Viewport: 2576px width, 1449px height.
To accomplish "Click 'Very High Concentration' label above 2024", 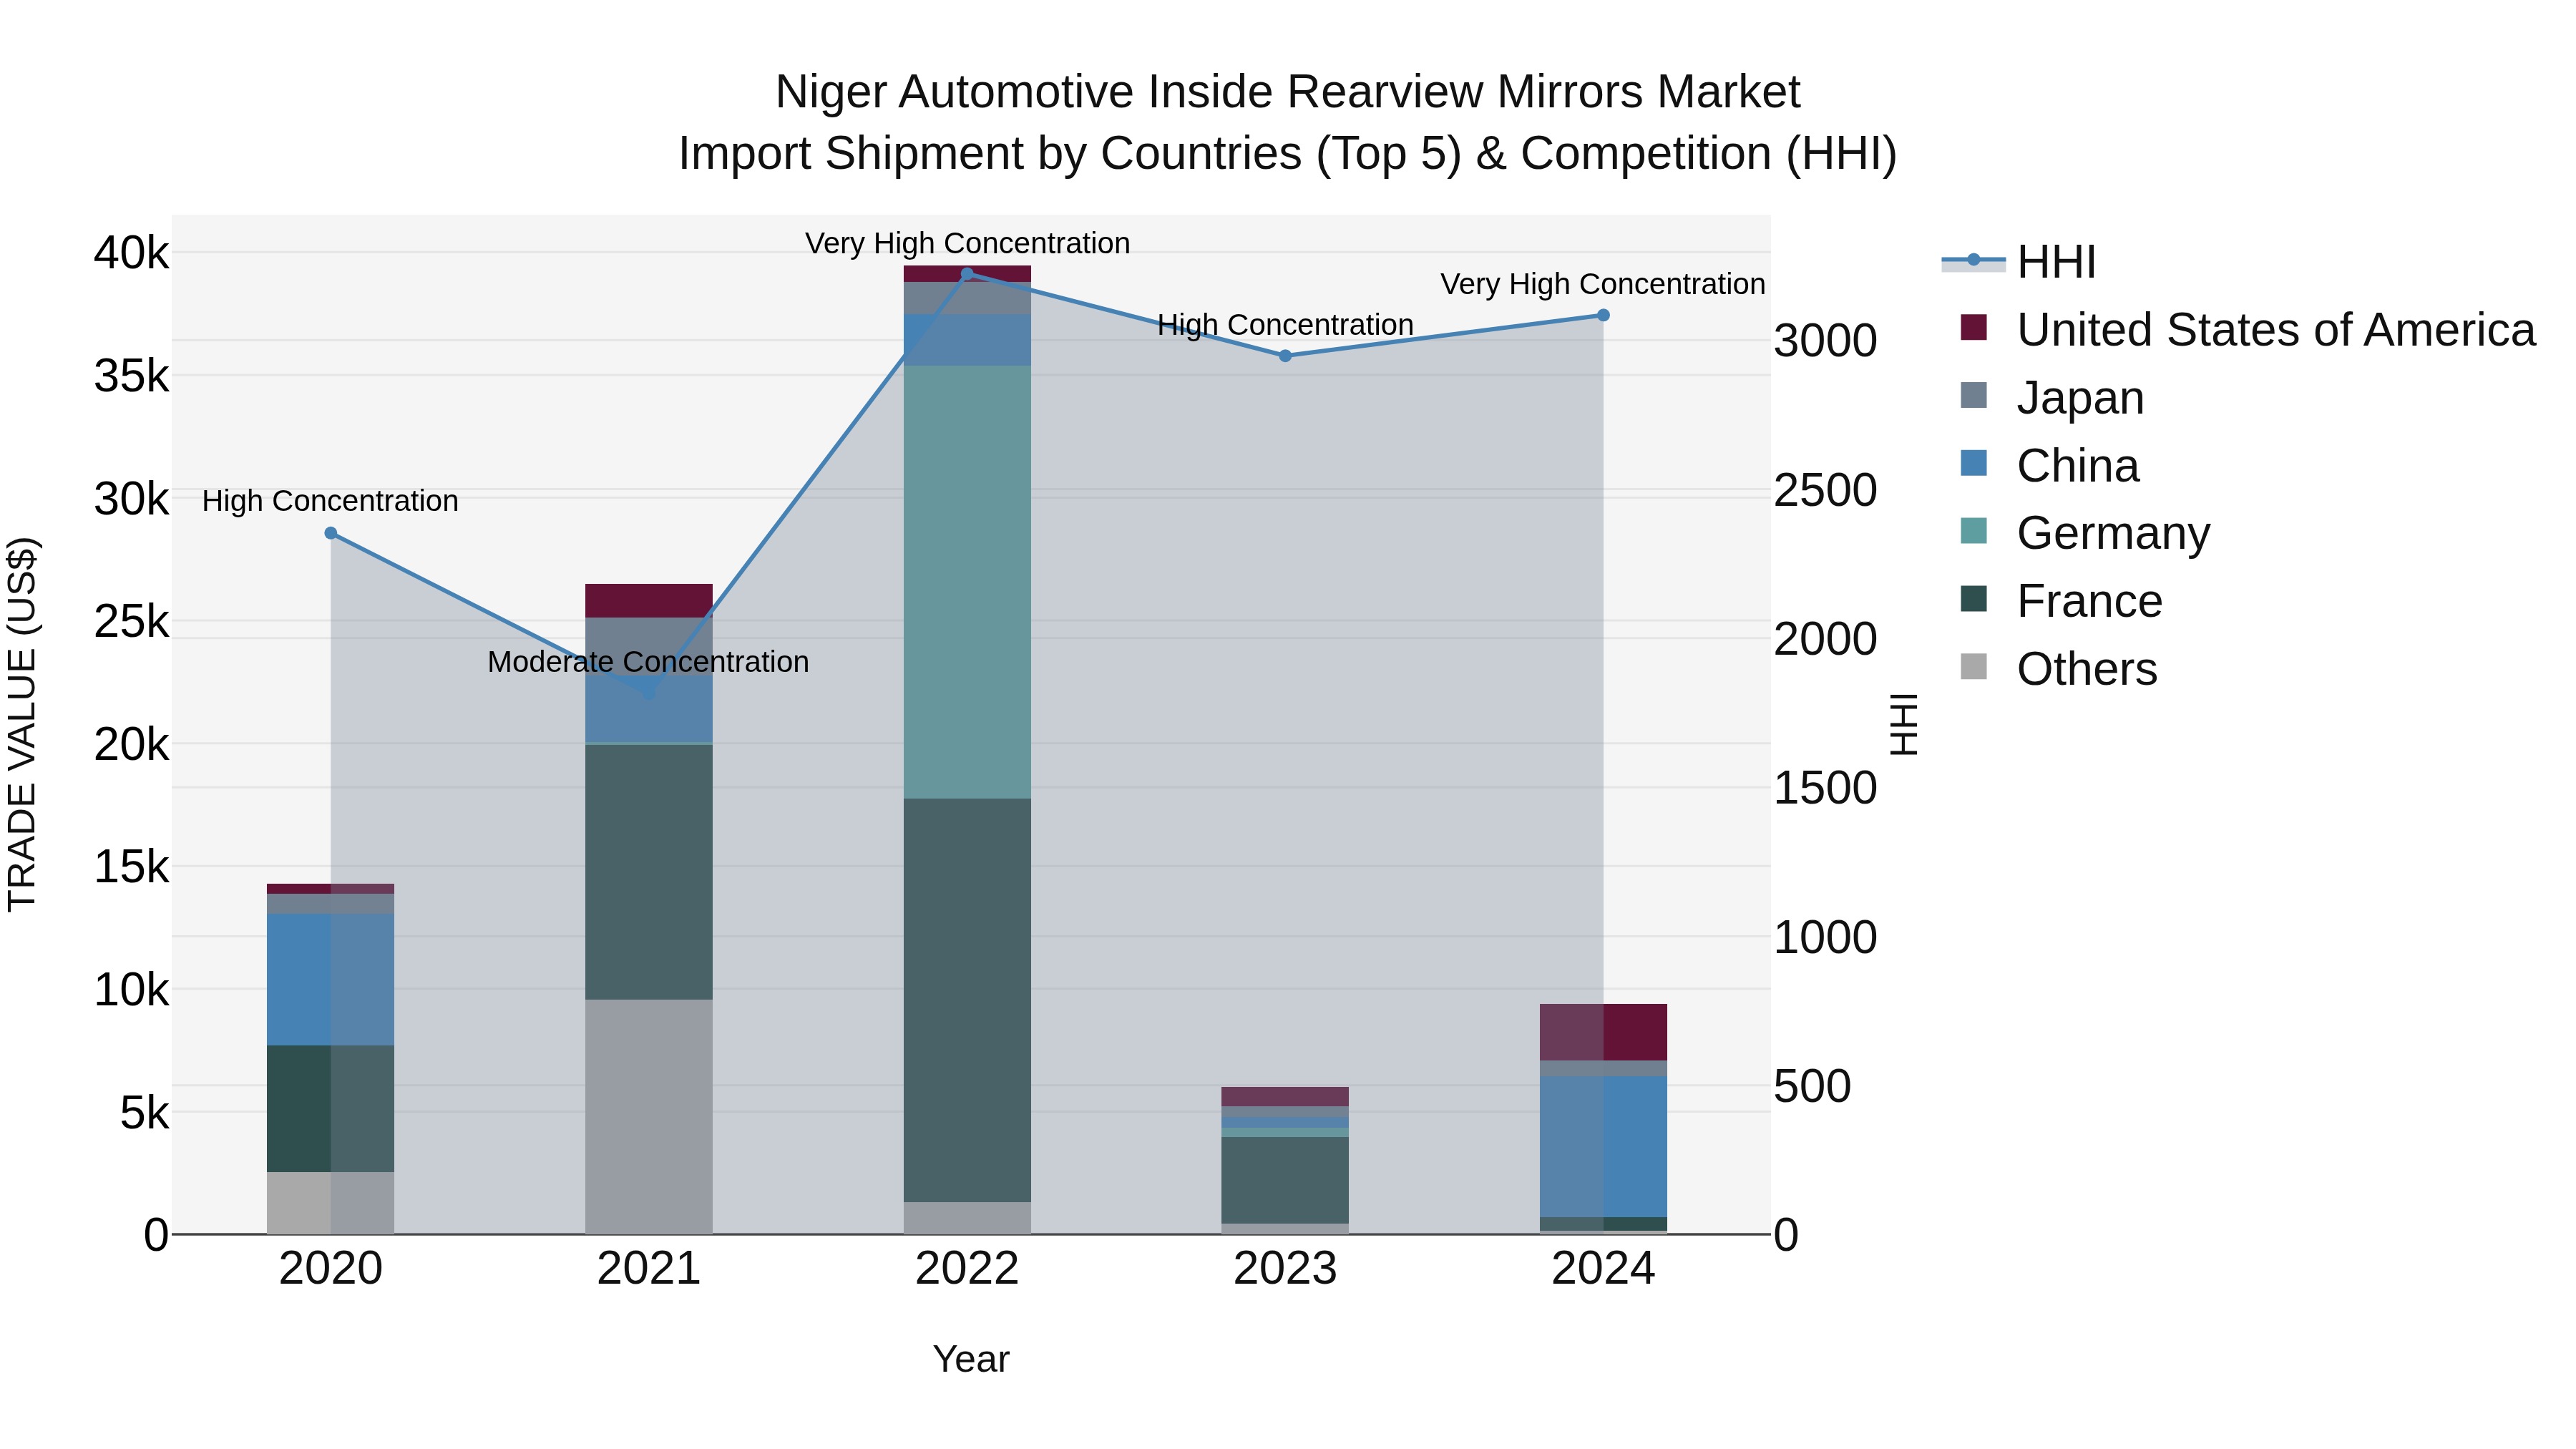I will [x=1603, y=284].
